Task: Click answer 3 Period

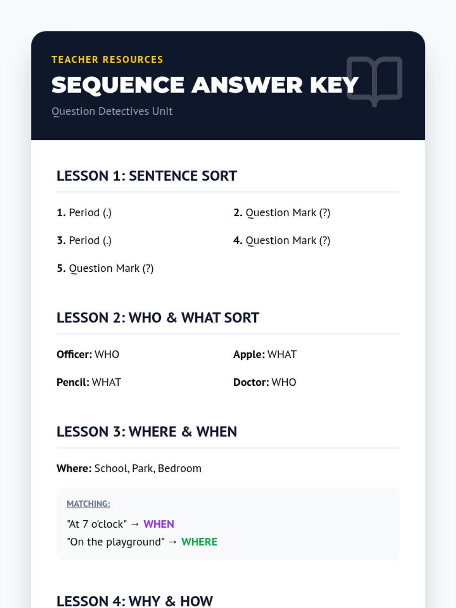Action: tap(84, 241)
